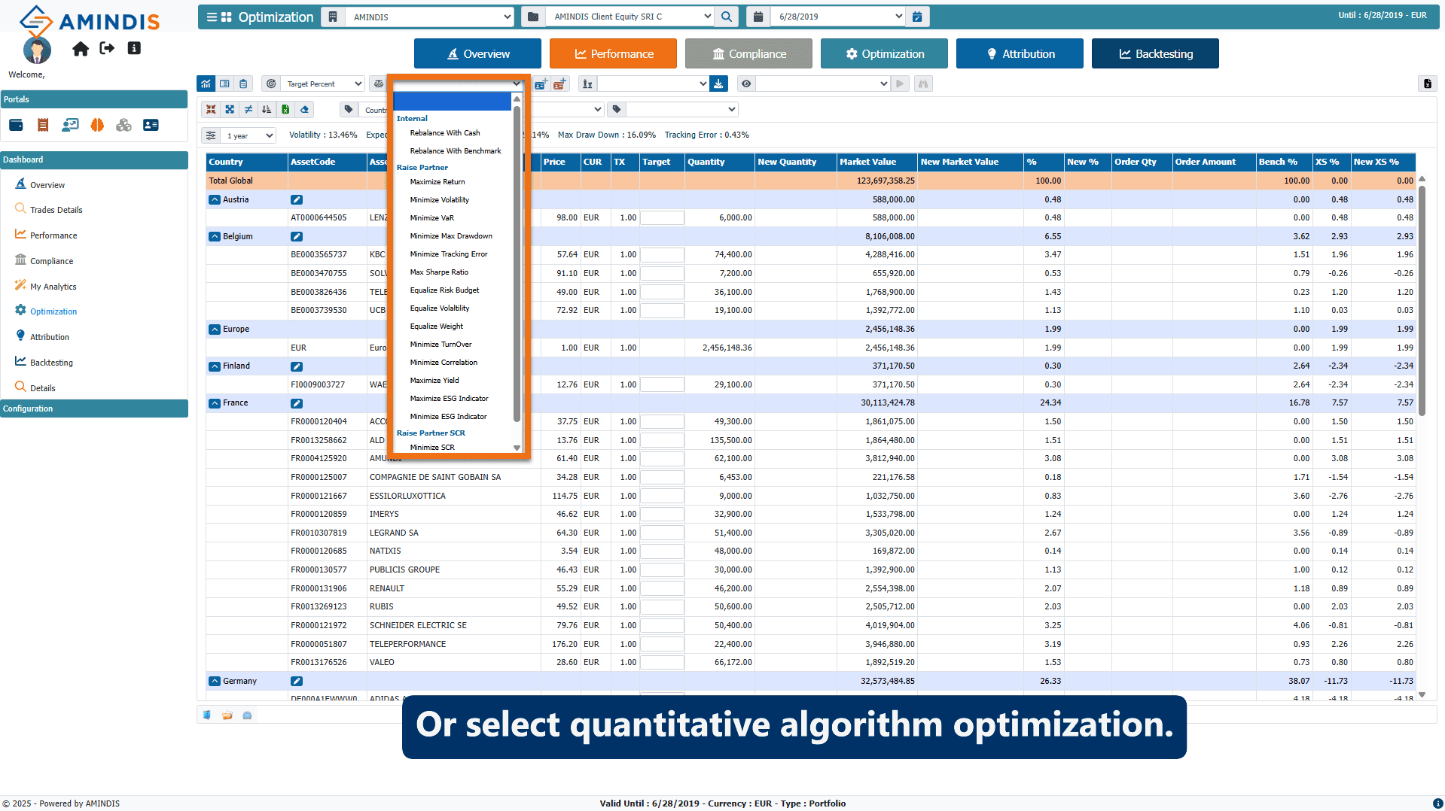Collapse the Belgium country group
The image size is (1445, 811).
[x=215, y=236]
